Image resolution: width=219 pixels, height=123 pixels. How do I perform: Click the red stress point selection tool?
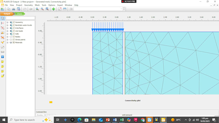pos(3,38)
